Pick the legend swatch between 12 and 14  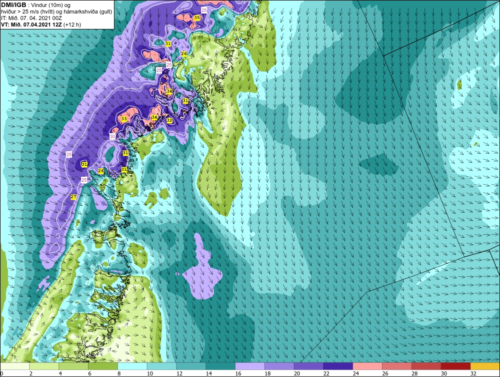191,366
